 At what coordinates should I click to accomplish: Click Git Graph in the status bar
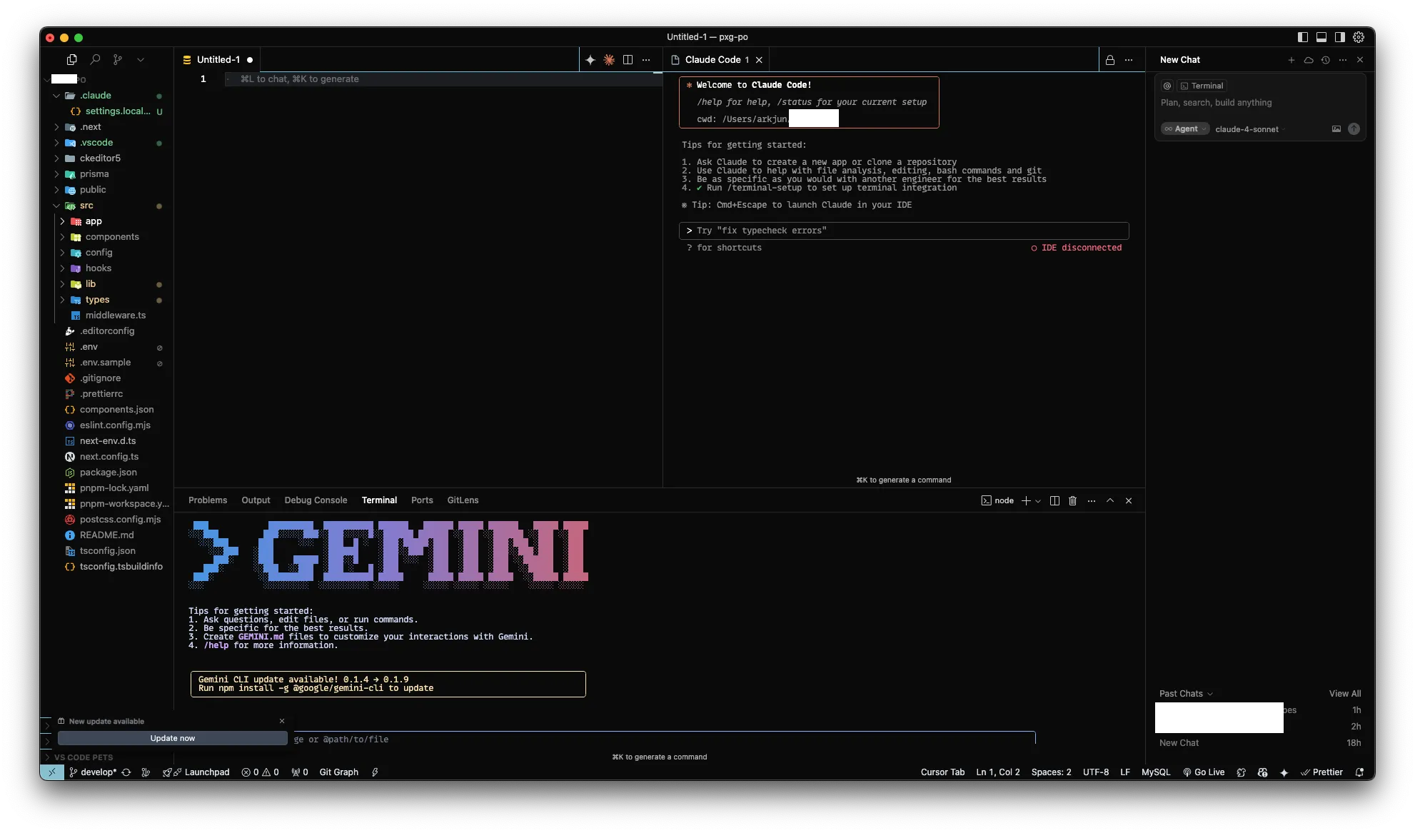[338, 772]
